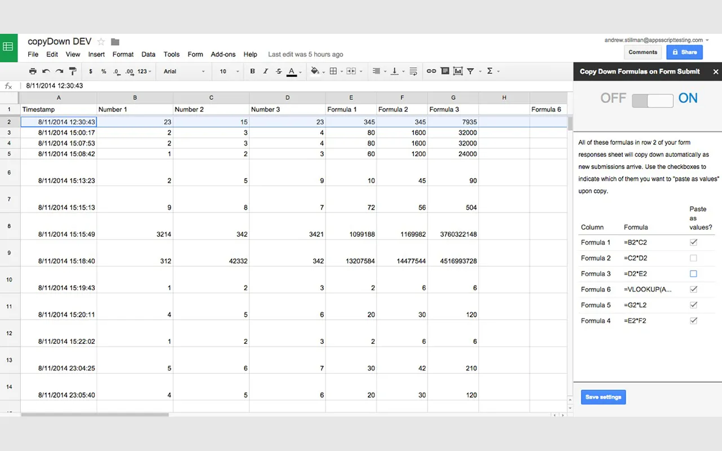Open the Insert menu

(x=96, y=55)
